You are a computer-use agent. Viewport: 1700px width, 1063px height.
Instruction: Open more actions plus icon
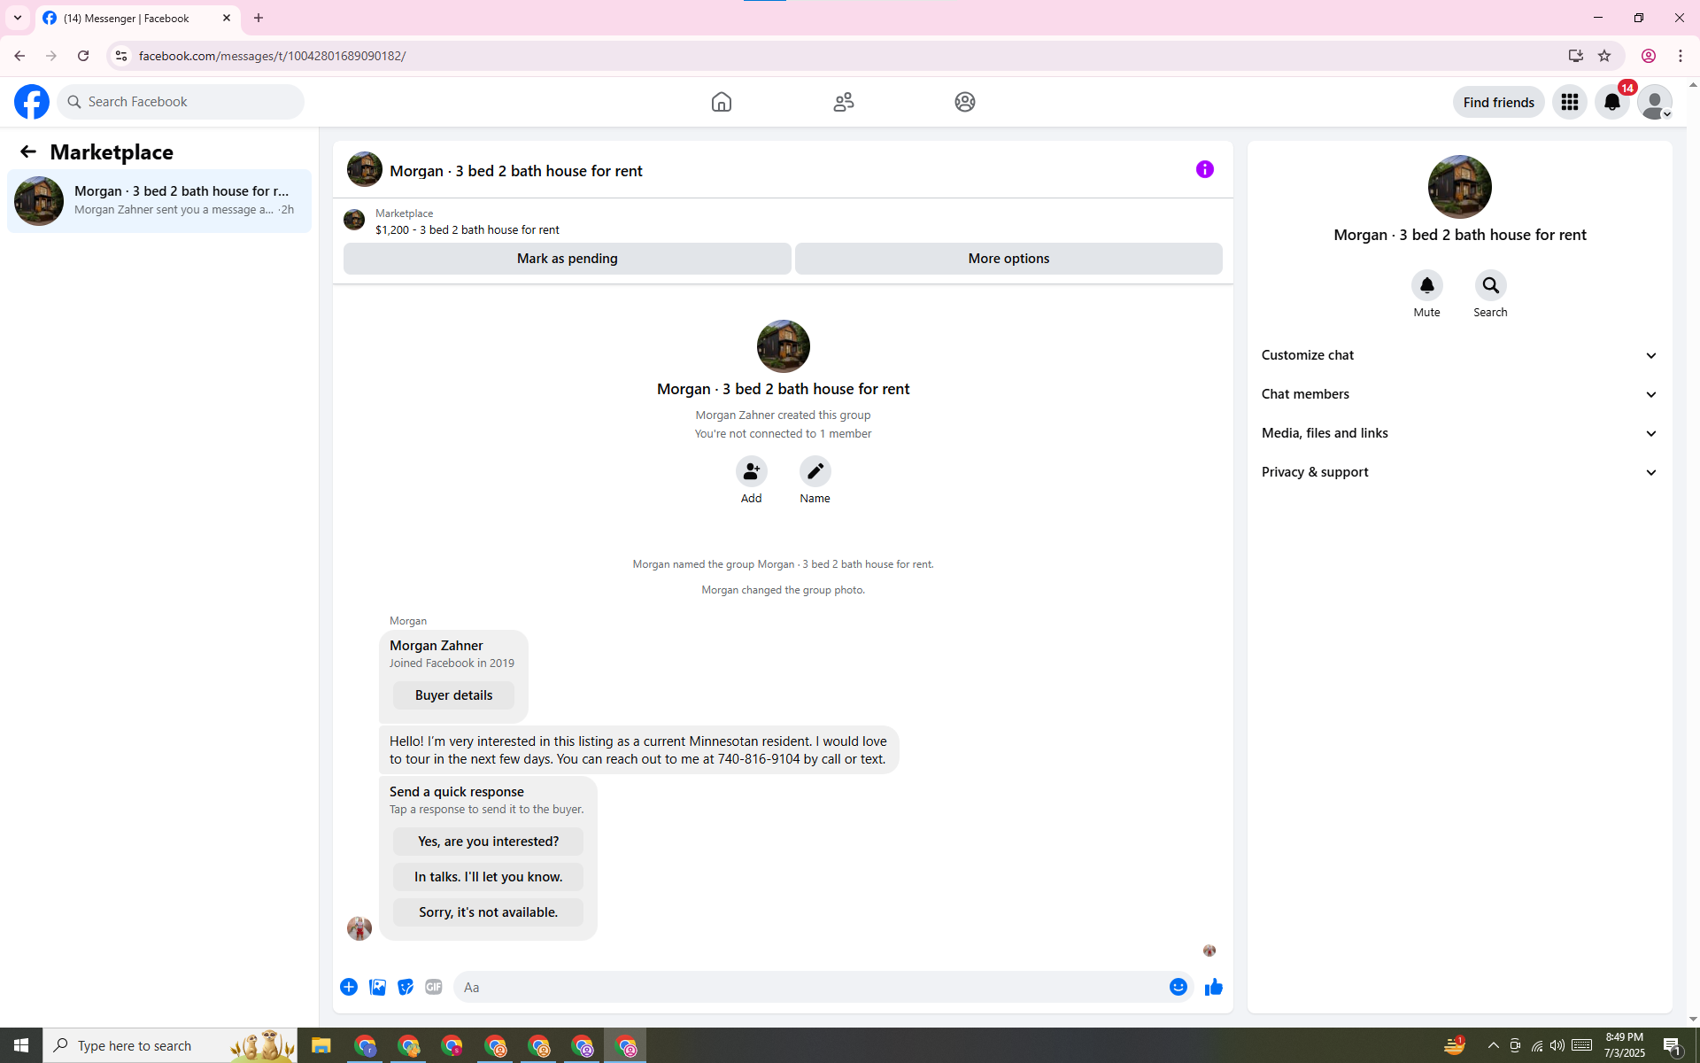[349, 987]
